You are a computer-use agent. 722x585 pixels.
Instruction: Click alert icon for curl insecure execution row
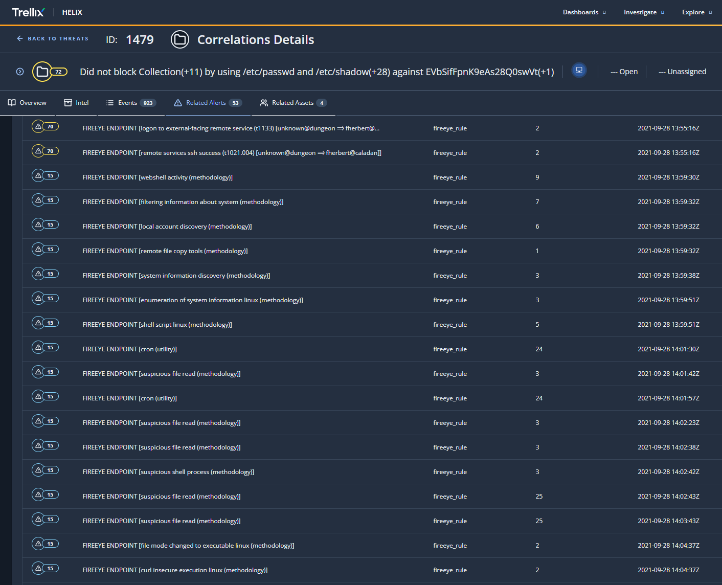point(38,569)
